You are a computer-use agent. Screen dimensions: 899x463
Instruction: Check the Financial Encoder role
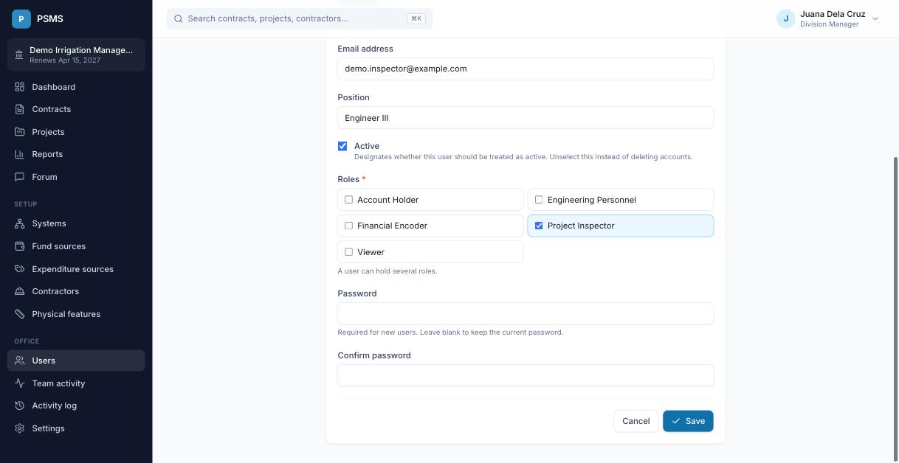(x=349, y=226)
